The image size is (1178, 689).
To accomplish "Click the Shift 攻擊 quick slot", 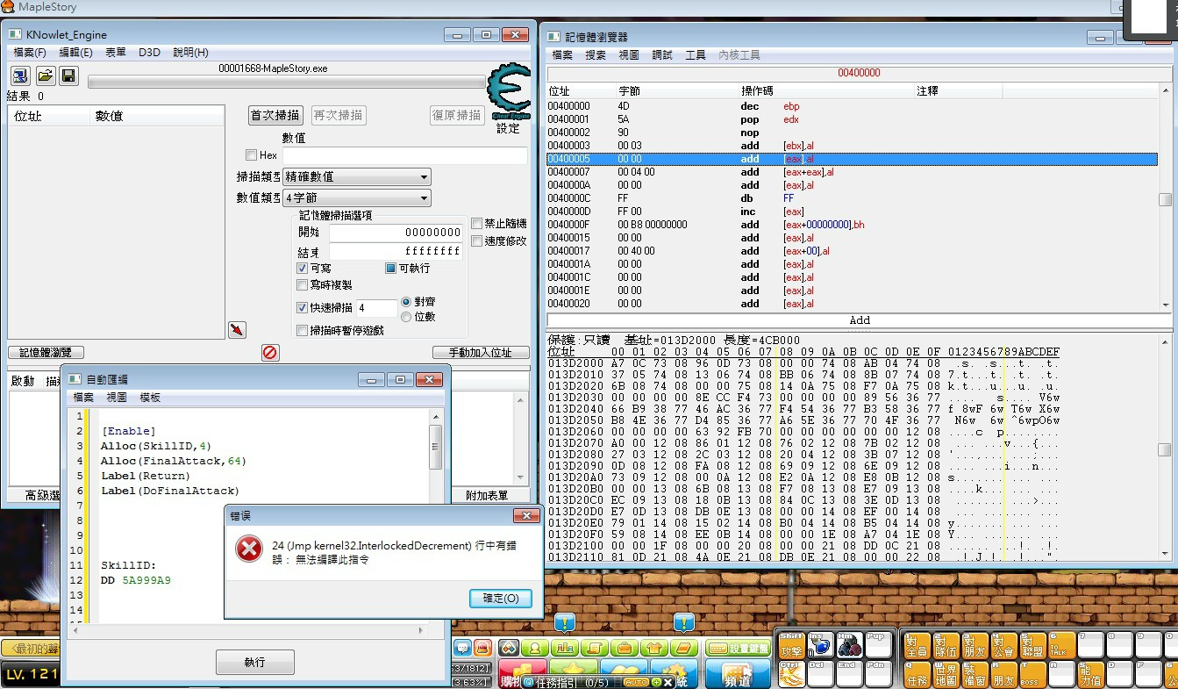I will click(x=791, y=645).
